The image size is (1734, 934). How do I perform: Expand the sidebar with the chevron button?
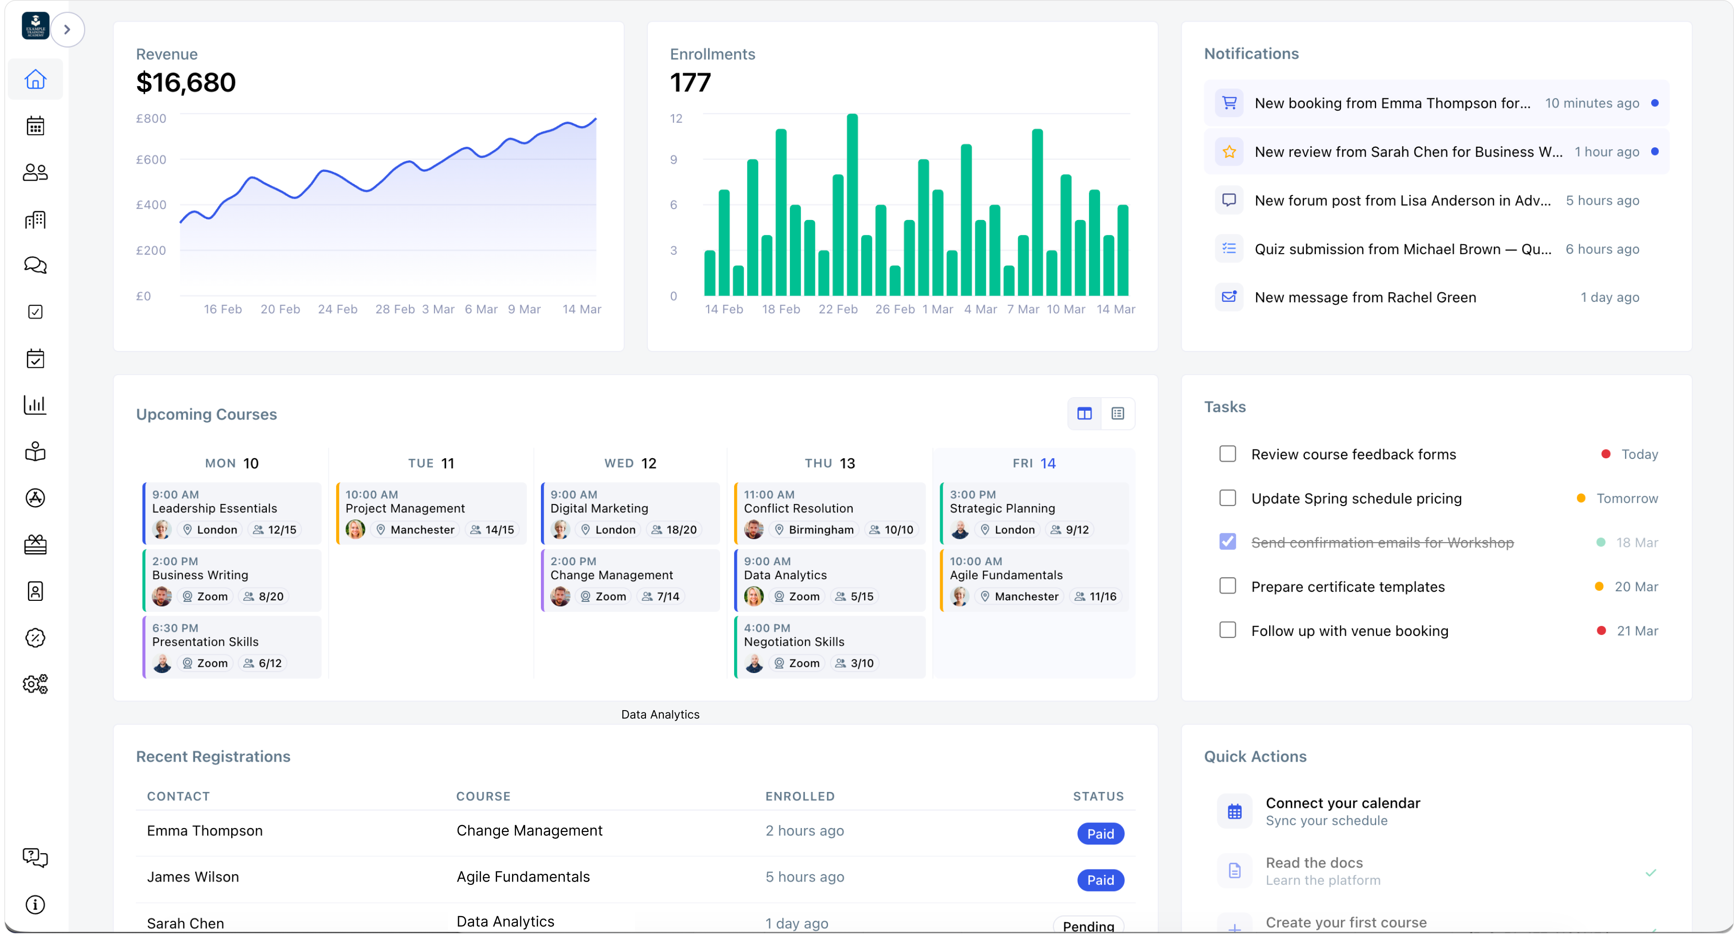(67, 29)
